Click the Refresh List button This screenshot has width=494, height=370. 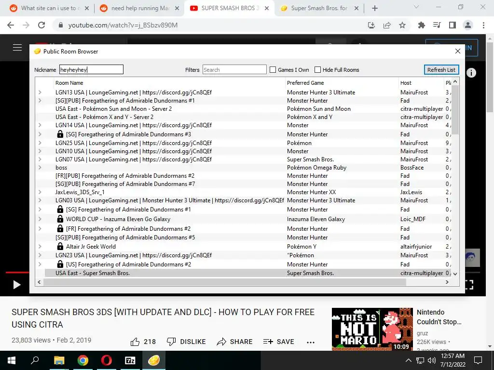tap(441, 69)
